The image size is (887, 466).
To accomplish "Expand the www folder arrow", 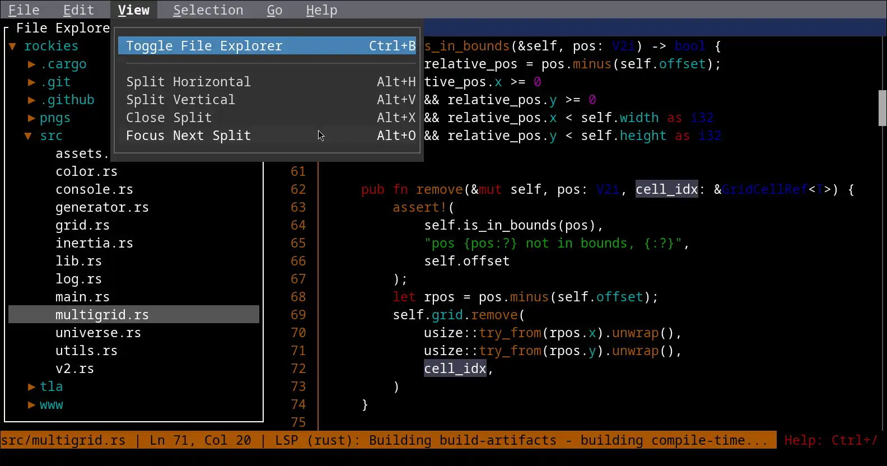I will (x=32, y=405).
